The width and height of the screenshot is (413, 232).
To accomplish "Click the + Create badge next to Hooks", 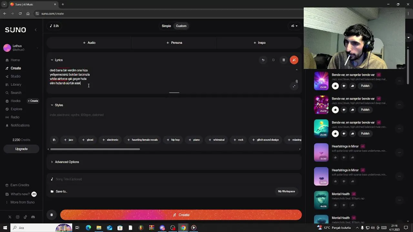I will tap(33, 101).
